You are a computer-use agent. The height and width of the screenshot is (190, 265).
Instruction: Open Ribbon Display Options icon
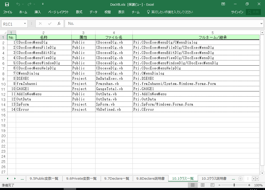pyautogui.click(x=223, y=4)
